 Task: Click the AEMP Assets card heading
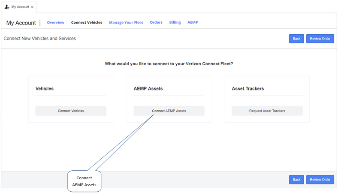point(148,89)
